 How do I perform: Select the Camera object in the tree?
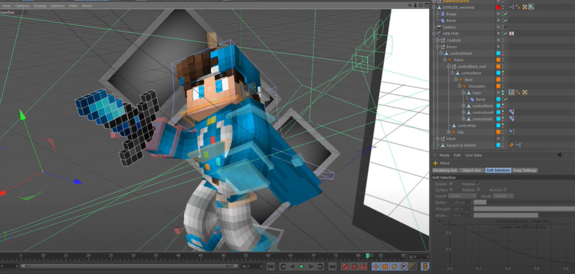pyautogui.click(x=449, y=27)
